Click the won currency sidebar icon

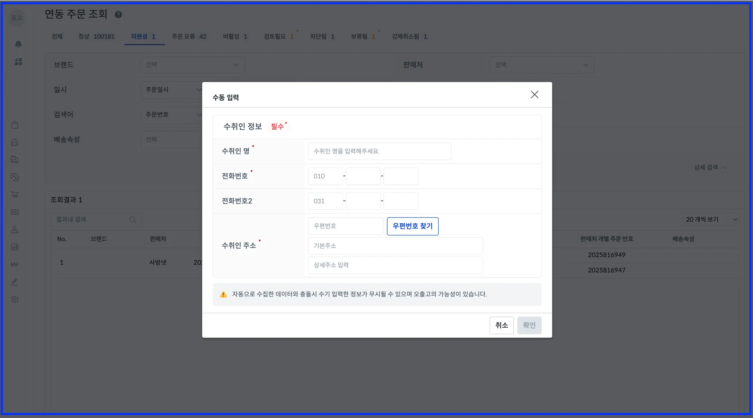coord(15,264)
